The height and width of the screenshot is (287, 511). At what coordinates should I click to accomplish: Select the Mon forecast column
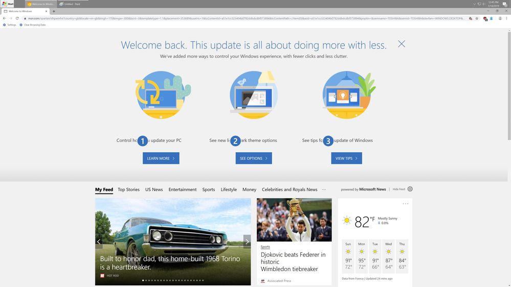[362, 256]
